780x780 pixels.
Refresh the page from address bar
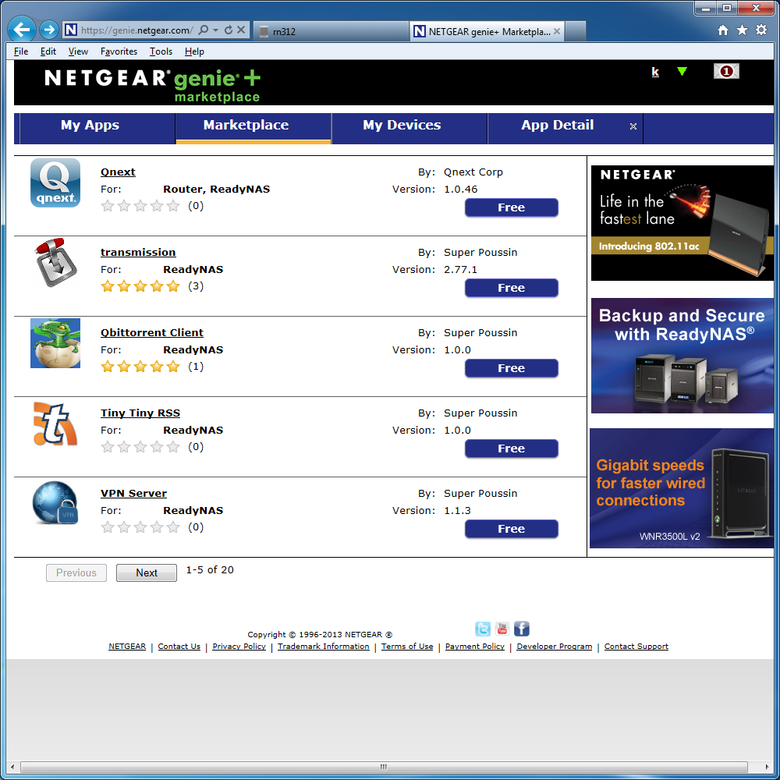[x=229, y=30]
